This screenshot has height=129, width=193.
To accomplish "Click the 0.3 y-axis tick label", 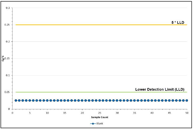I will (x=8, y=8).
